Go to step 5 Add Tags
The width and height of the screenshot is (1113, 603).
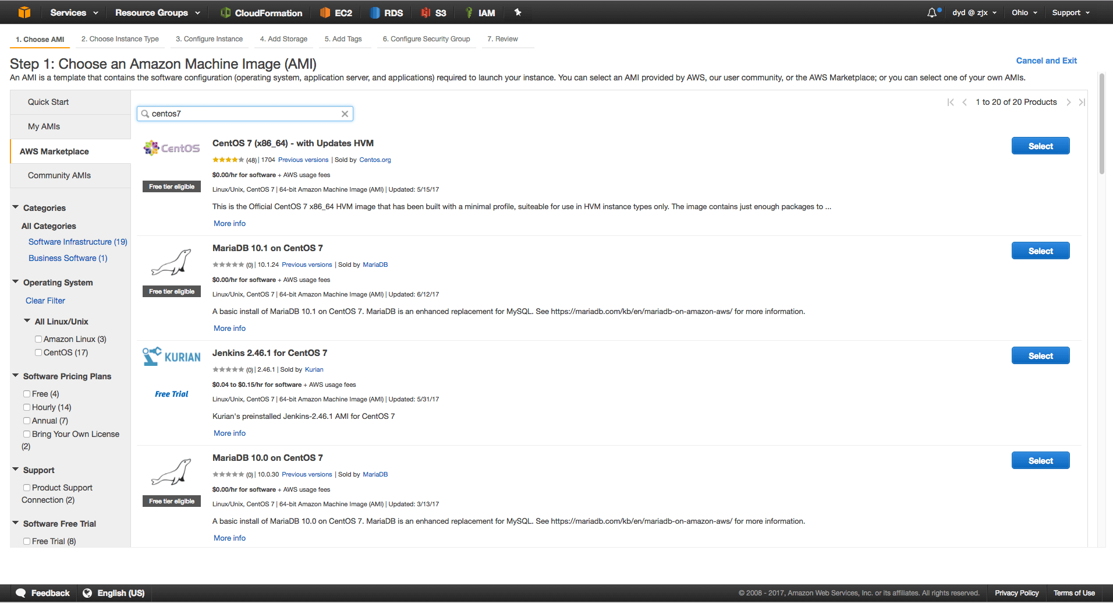(343, 39)
